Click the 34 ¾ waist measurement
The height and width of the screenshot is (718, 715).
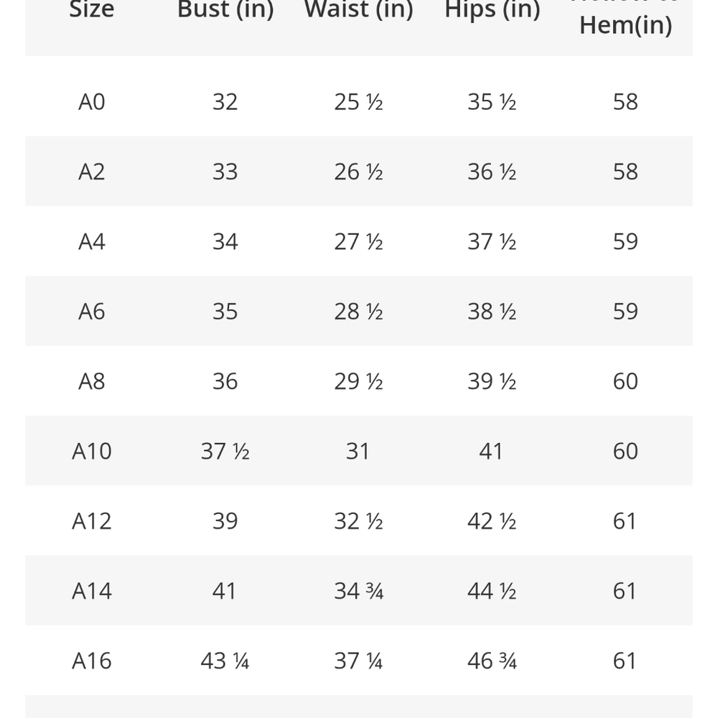click(x=358, y=590)
